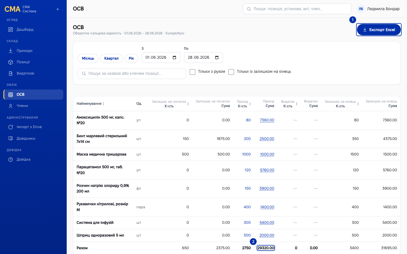This screenshot has width=407, height=254.
Task: Click the Довідка question-mark icon
Action: (11, 159)
